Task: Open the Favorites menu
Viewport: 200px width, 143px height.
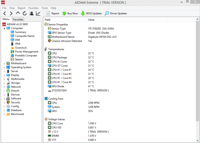Action: 33,8
